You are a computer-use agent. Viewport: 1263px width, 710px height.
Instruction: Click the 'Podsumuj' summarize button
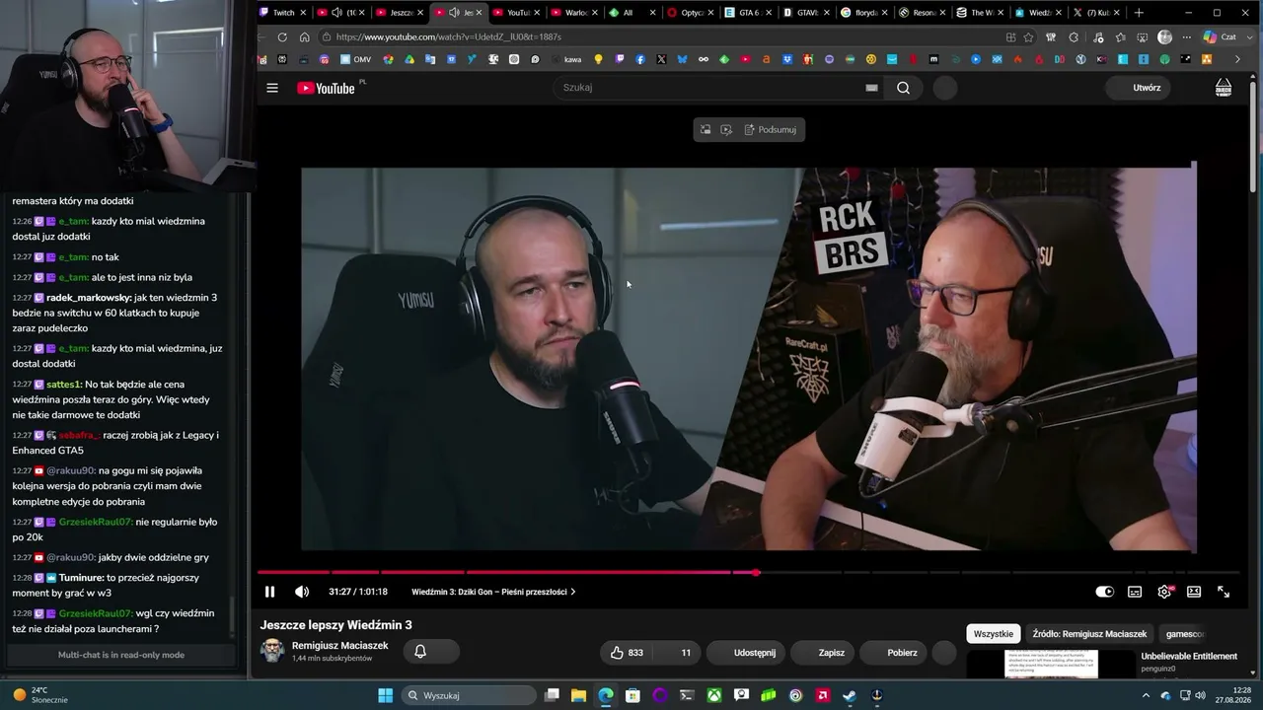[x=770, y=129]
